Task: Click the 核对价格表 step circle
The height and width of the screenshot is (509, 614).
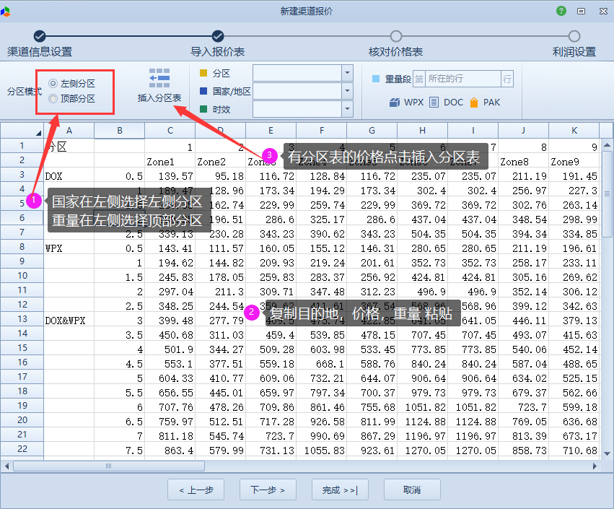Action: (x=396, y=36)
